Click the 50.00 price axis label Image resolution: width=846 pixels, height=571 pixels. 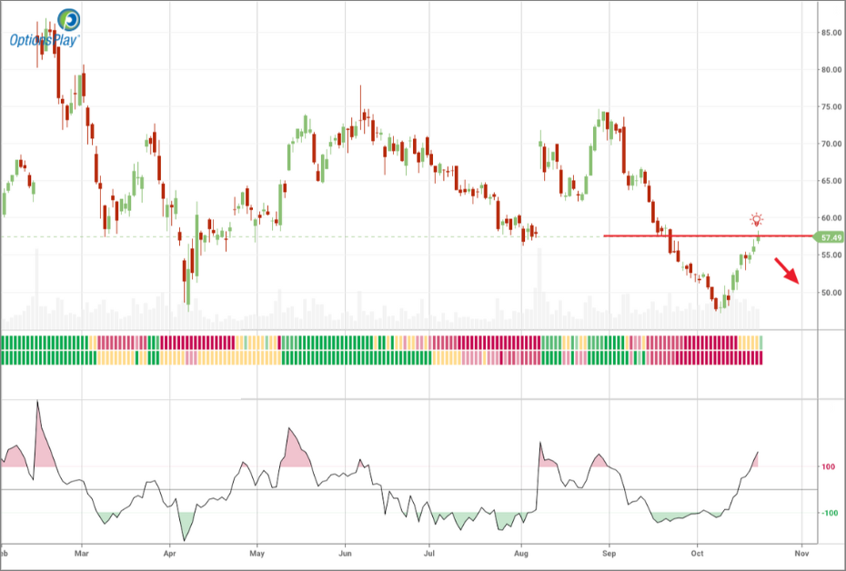coord(830,293)
